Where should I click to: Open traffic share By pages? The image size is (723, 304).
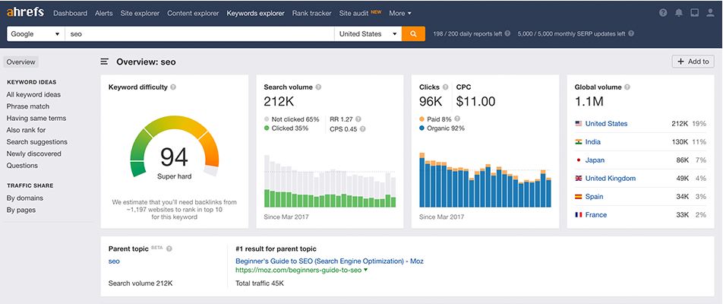21,210
